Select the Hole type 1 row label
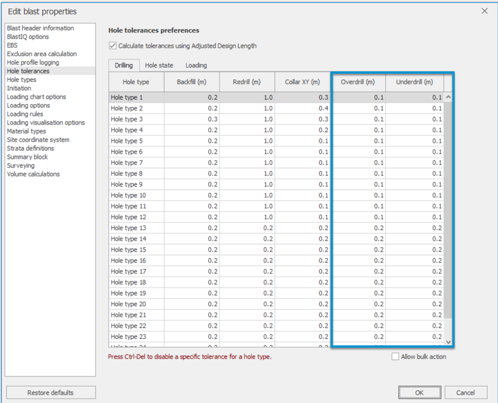Screen dimensions: 498x403 [x=136, y=98]
